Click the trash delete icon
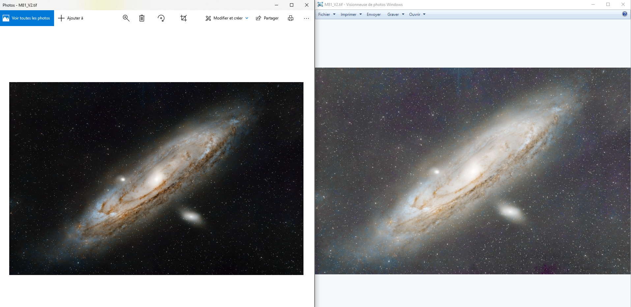 coord(142,18)
